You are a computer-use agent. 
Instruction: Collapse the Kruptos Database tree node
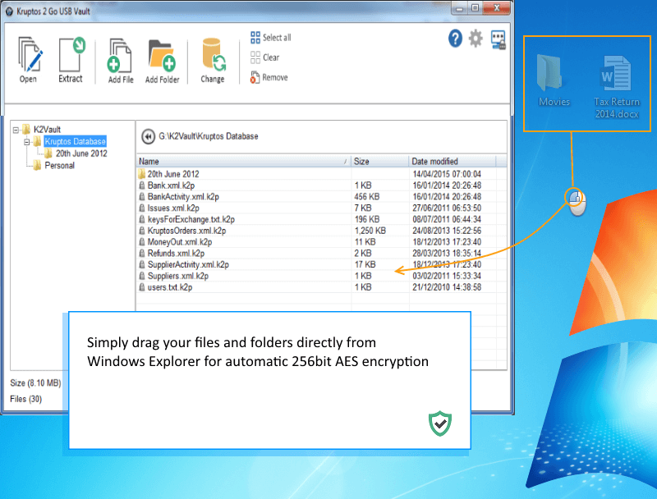tap(27, 141)
